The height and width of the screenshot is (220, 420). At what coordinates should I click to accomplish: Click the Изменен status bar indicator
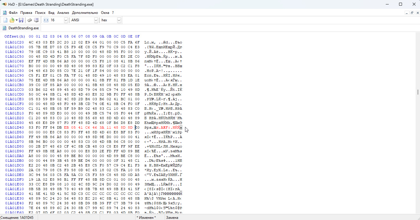click(x=146, y=218)
